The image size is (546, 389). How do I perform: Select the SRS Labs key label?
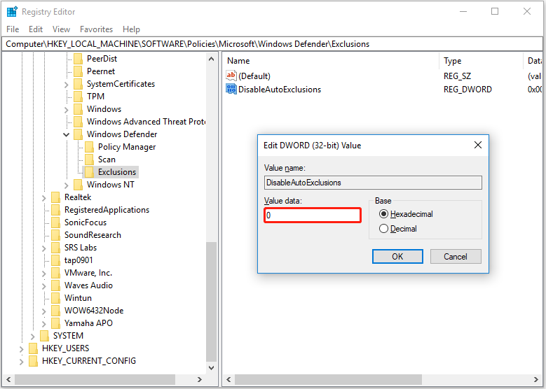pyautogui.click(x=81, y=248)
